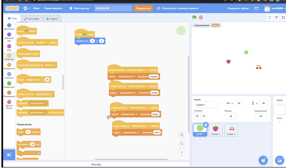Screen dimensions: 286x168
Task: Zoom out the code workspace
Action: click(182, 143)
